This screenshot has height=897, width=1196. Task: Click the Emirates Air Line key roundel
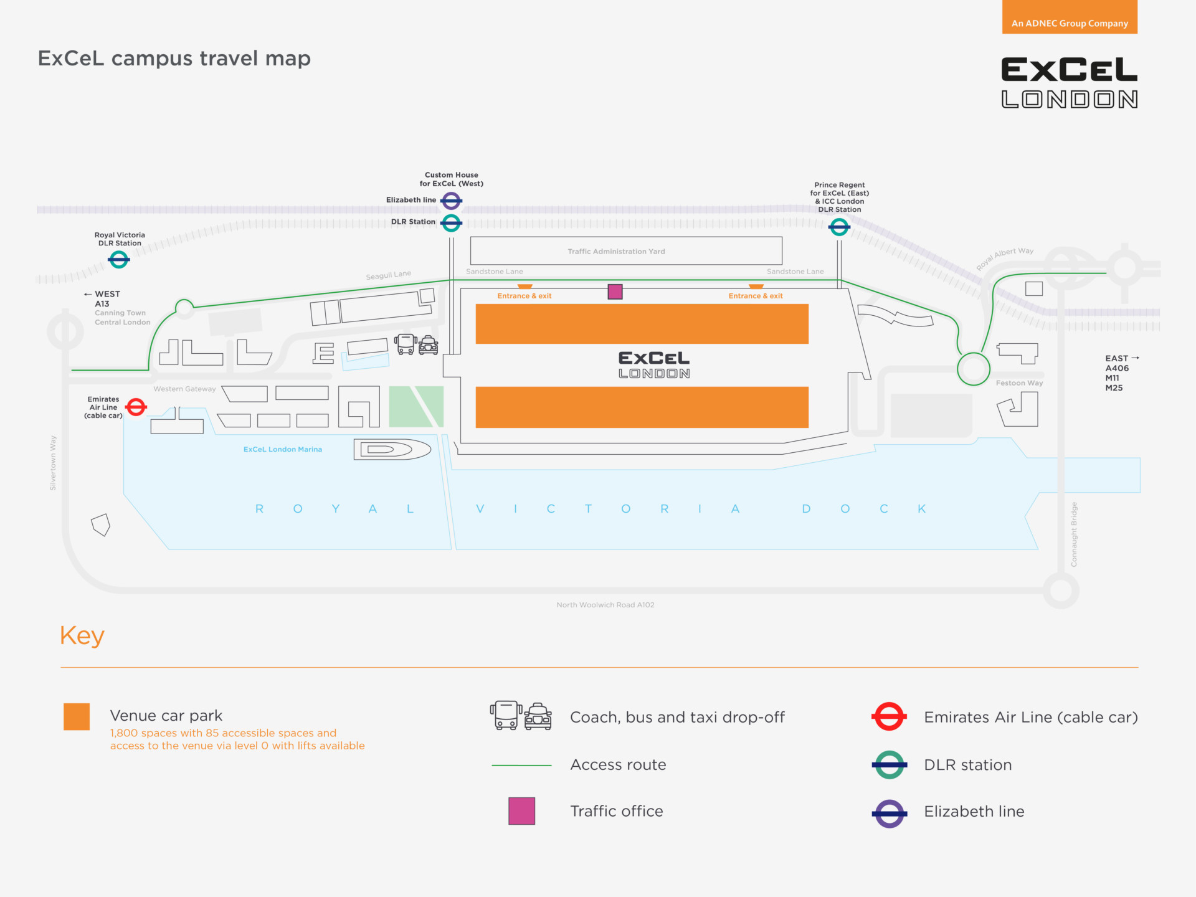tap(889, 717)
